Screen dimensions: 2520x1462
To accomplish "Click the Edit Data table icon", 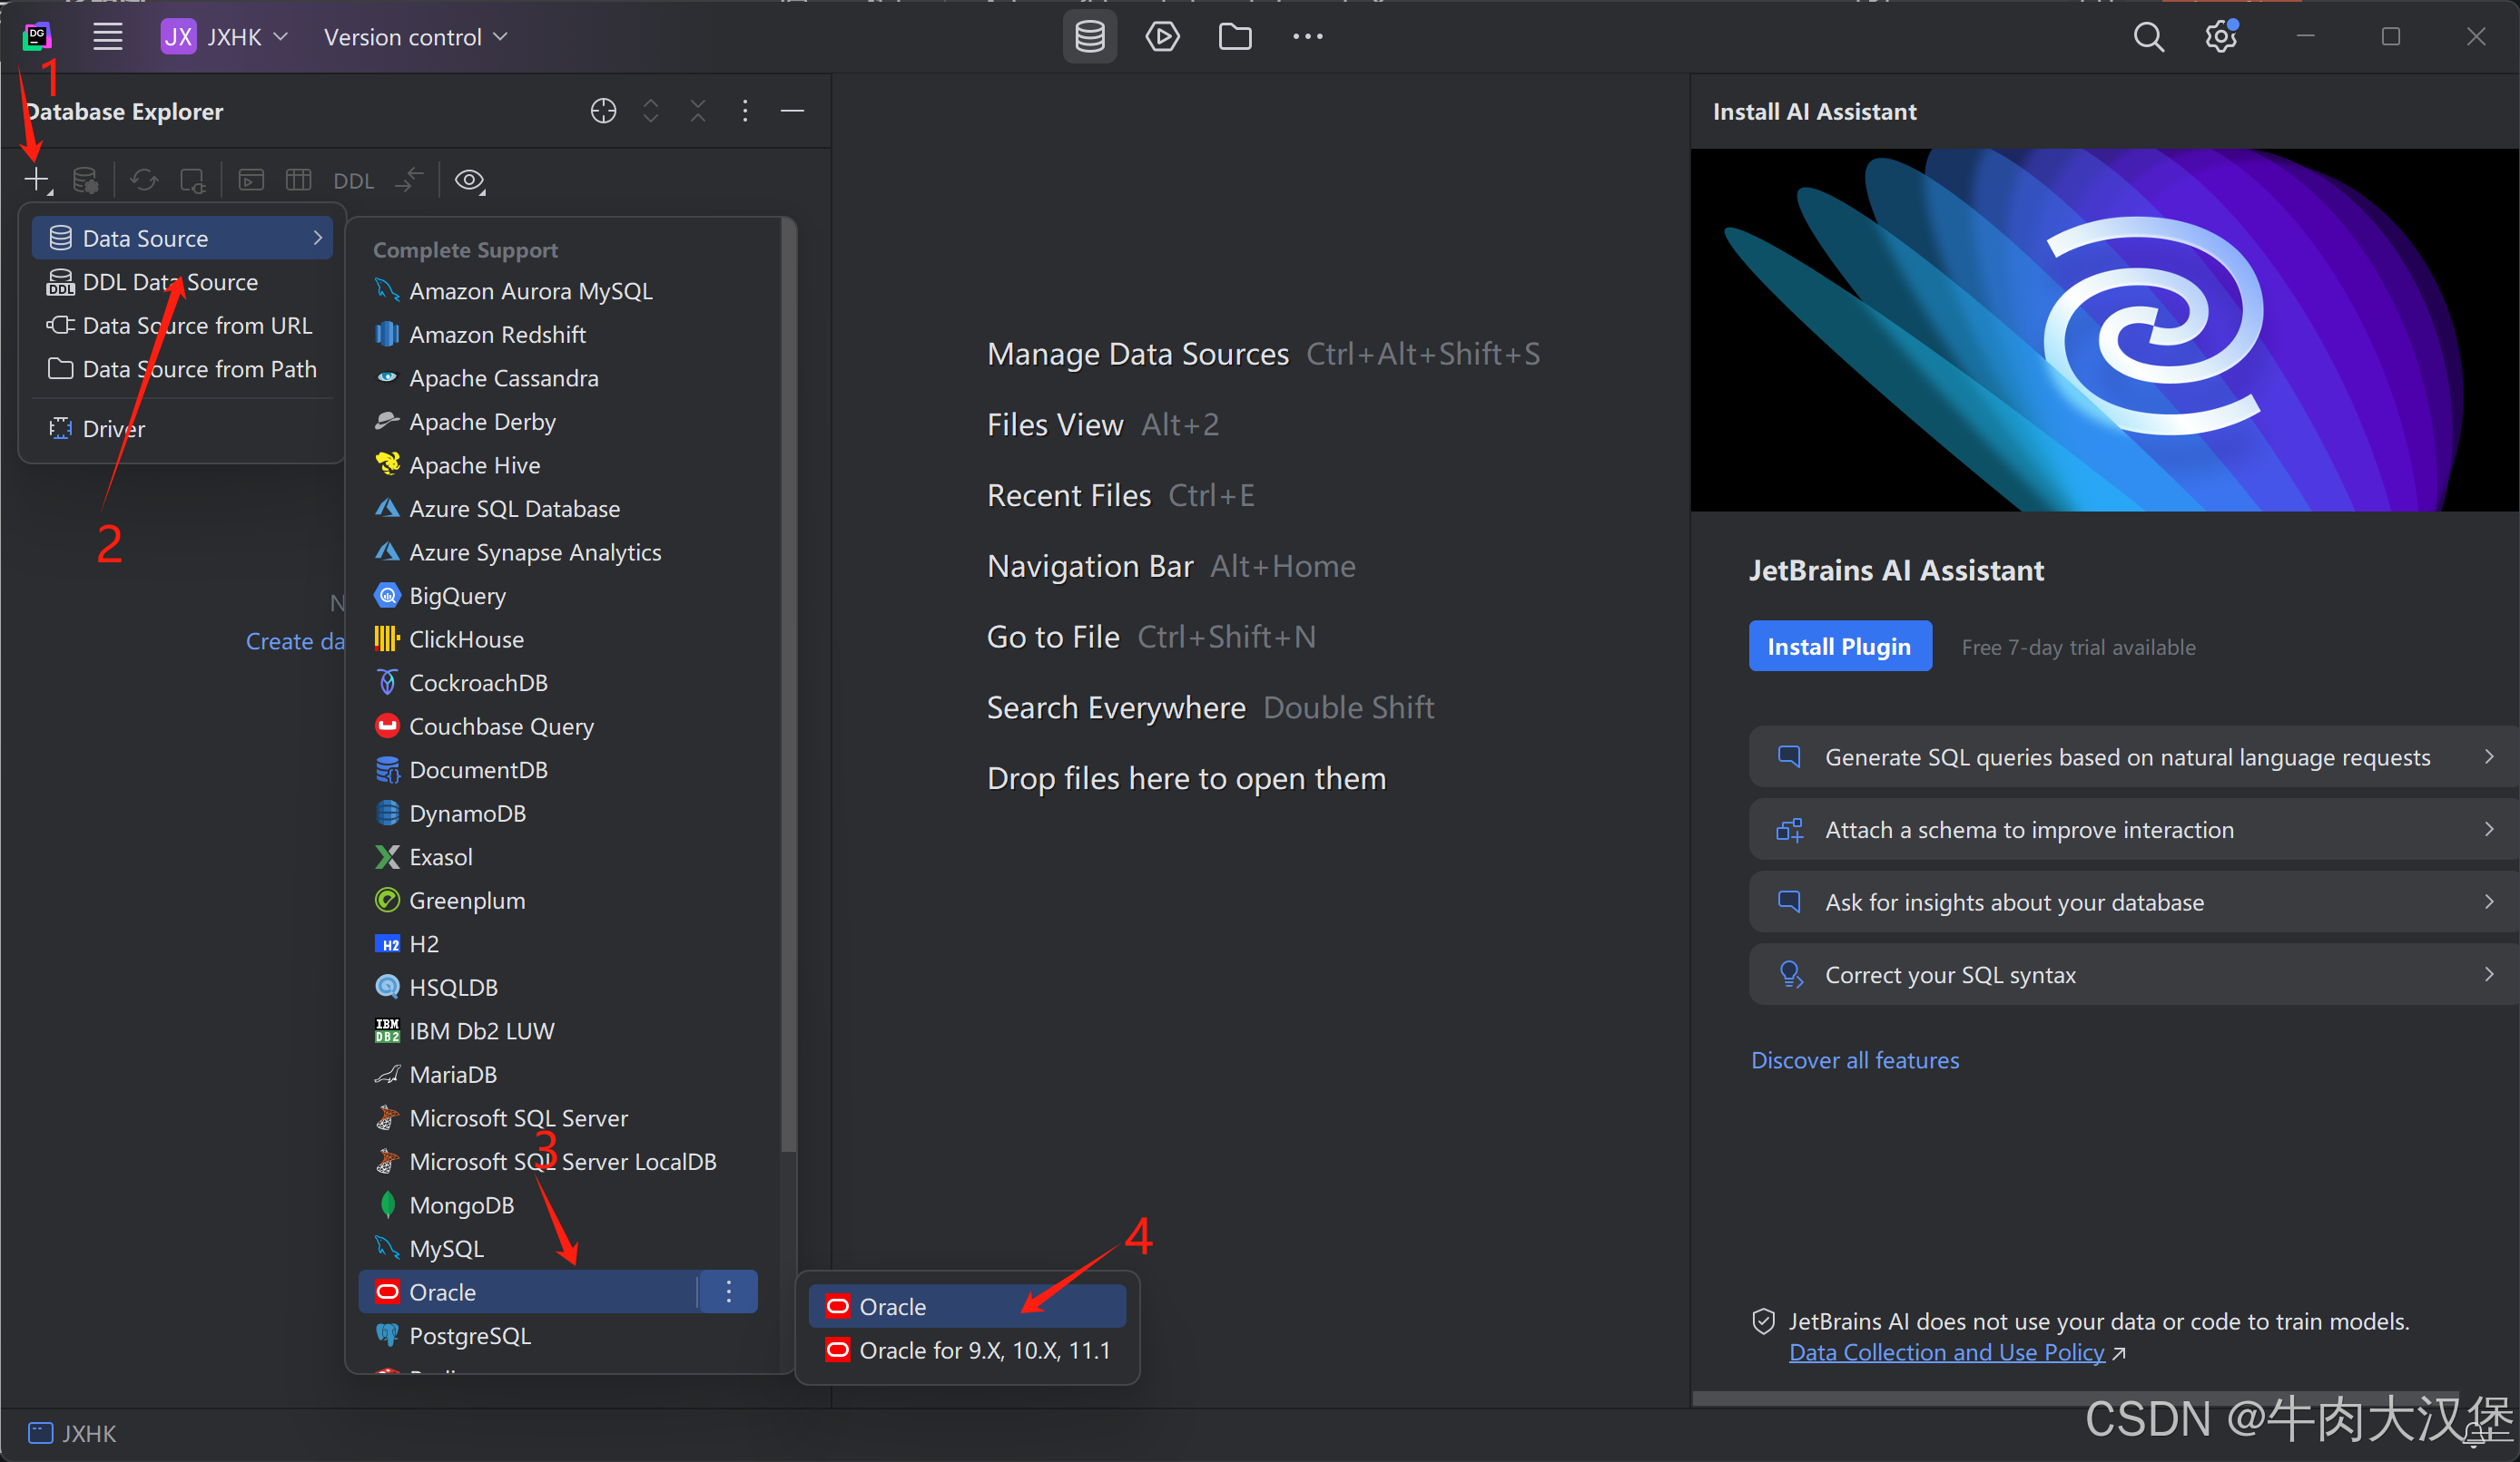I will 298,180.
